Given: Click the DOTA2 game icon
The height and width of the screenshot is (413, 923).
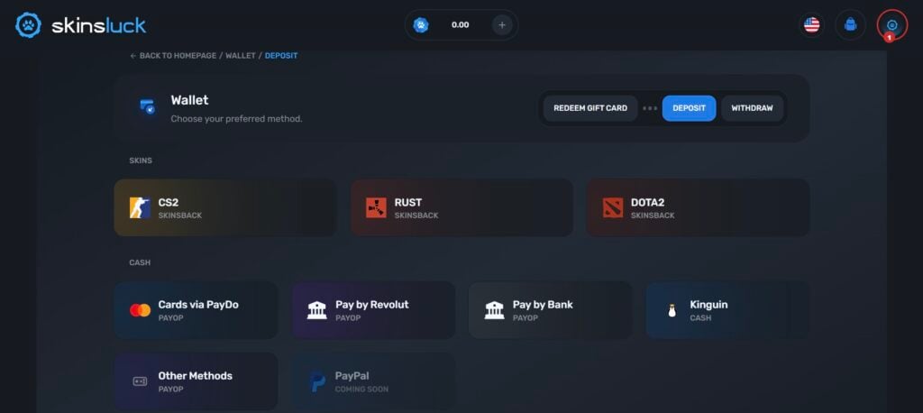Looking at the screenshot, I should tap(613, 207).
